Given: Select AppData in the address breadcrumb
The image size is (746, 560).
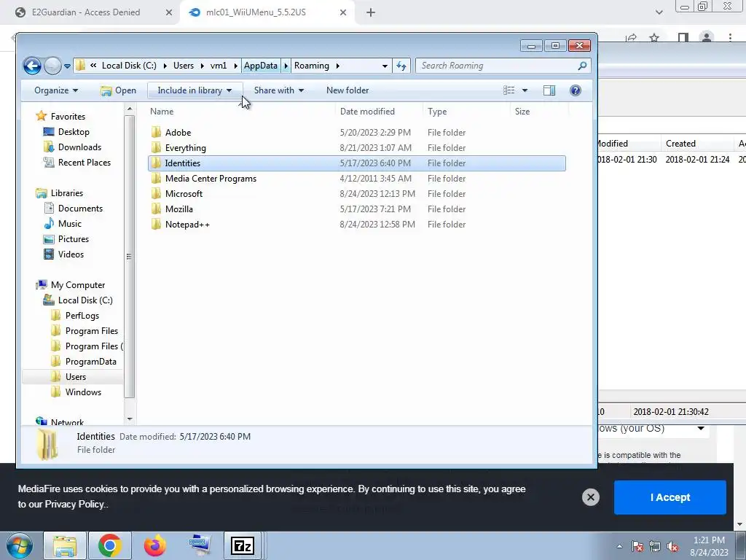Looking at the screenshot, I should tap(261, 66).
